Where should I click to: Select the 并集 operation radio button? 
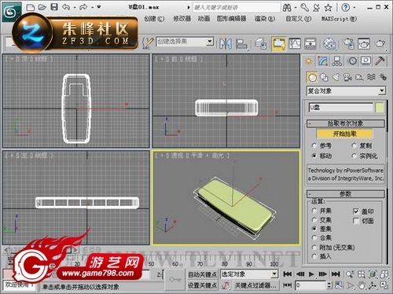[x=314, y=211]
